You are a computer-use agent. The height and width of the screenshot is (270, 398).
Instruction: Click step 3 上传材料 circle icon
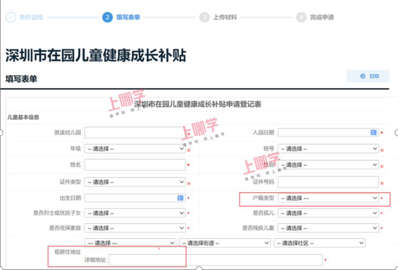pyautogui.click(x=204, y=17)
